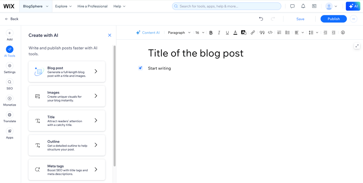Open the Help menu
363x183 pixels.
tap(119, 6)
